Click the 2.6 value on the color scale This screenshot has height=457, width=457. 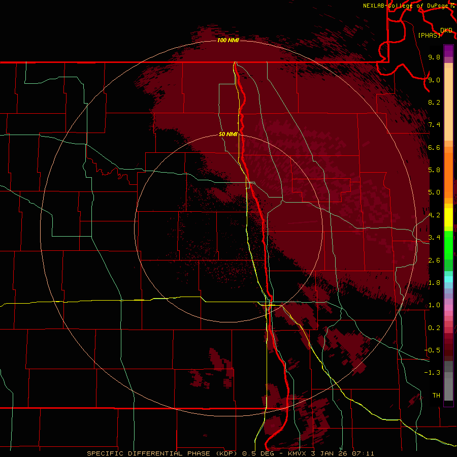coord(434,260)
